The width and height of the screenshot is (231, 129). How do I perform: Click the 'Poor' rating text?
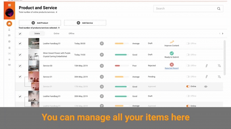(134, 66)
